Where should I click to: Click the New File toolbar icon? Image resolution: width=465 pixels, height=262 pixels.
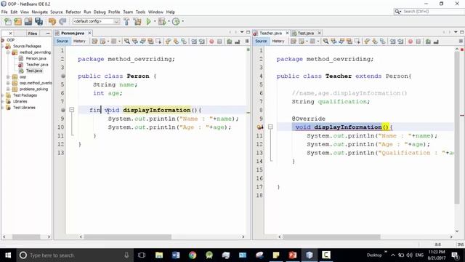click(8, 21)
